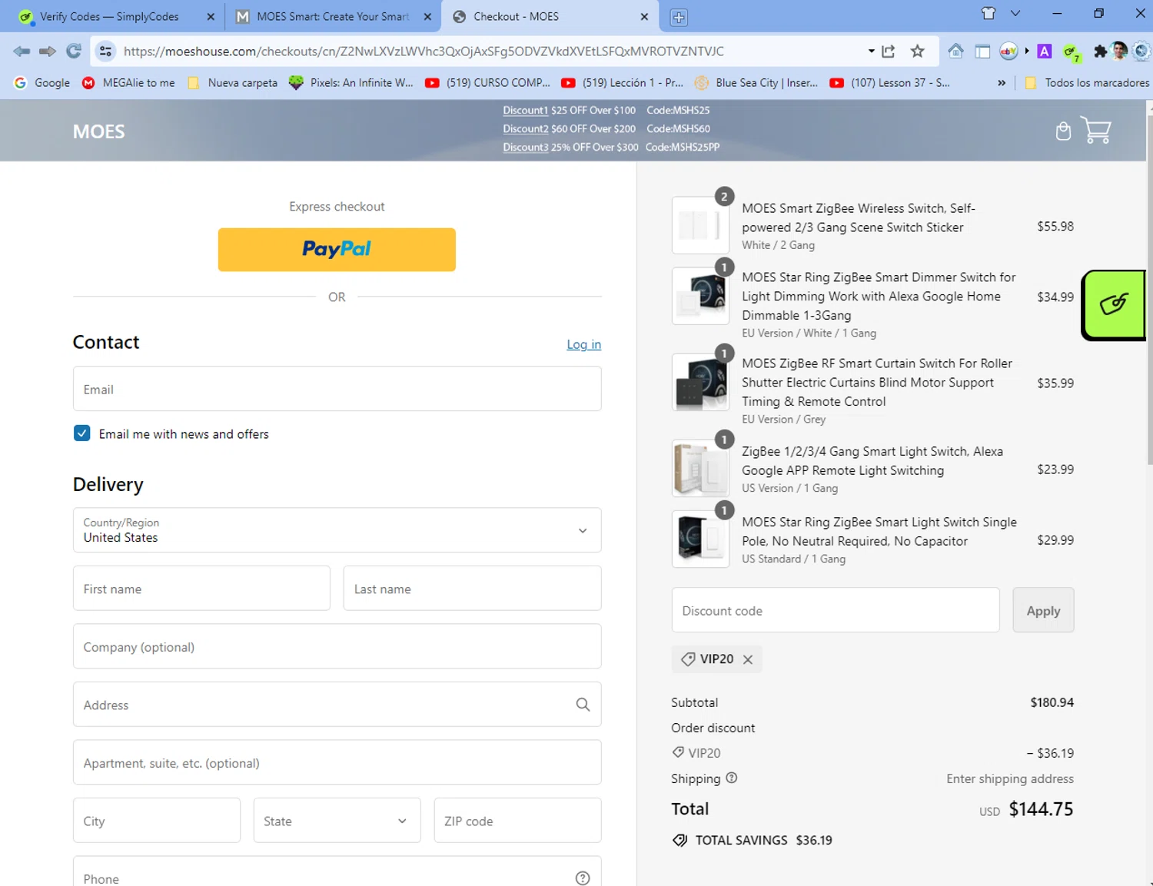Viewport: 1153px width, 886px height.
Task: Search for an address with the magnifier
Action: coord(583,705)
